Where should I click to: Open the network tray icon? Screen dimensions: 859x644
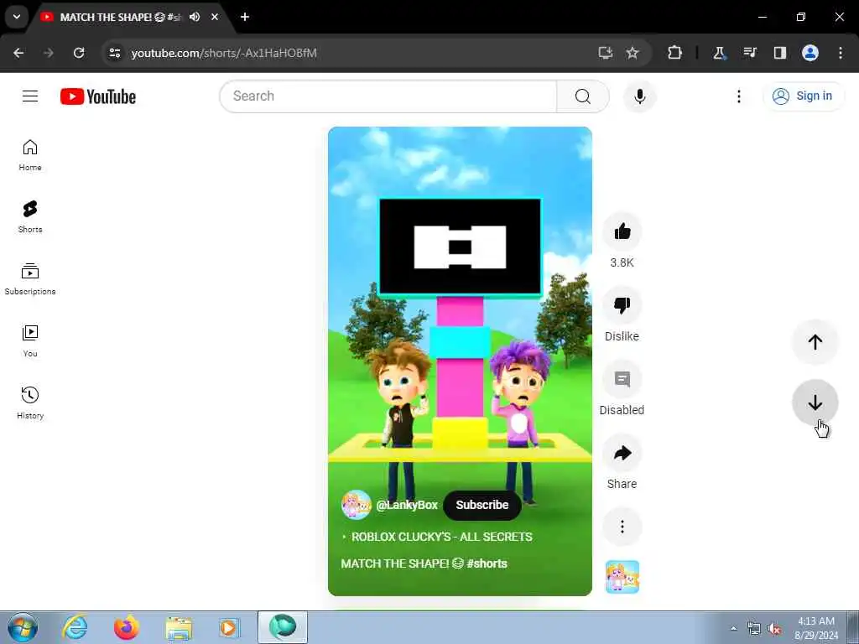(754, 629)
